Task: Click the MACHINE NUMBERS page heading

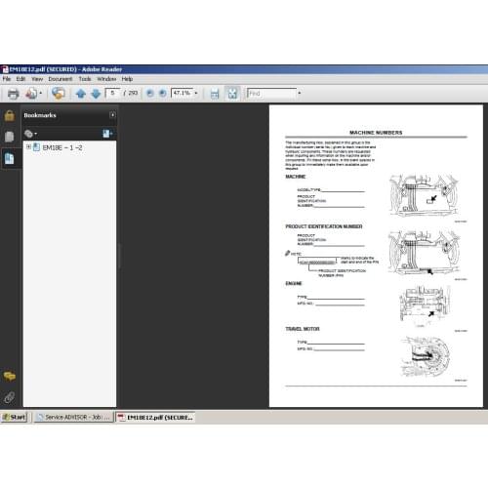Action: [376, 133]
